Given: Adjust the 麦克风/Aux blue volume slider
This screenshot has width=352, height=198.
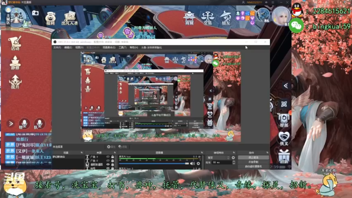Looking at the screenshot, I should pyautogui.click(x=154, y=163).
